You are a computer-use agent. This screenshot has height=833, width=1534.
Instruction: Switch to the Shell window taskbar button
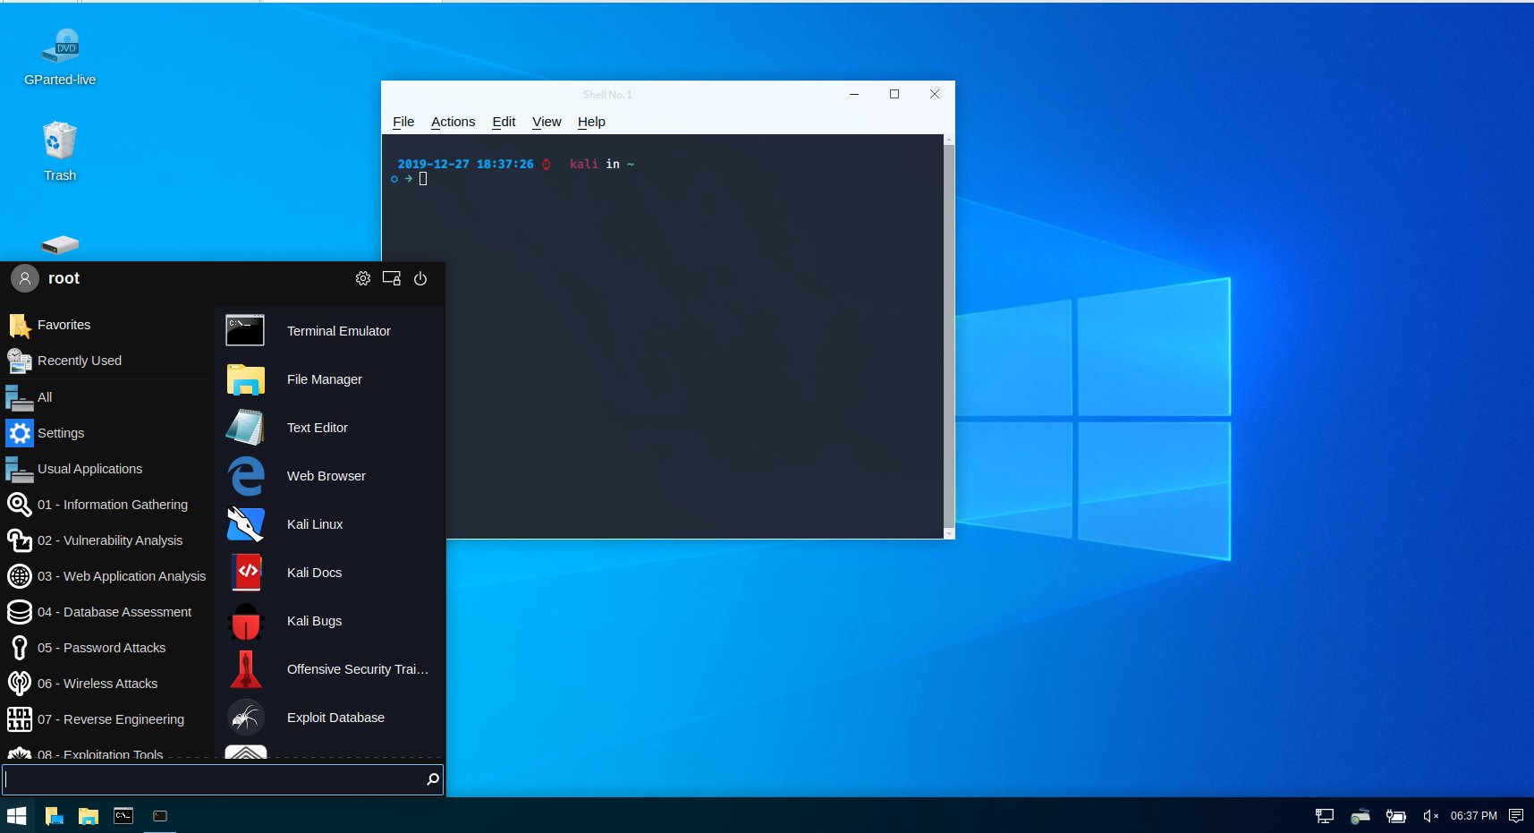pyautogui.click(x=160, y=816)
